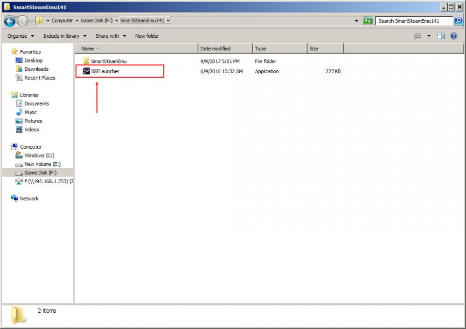
Task: Click the Videos filmstrip icon
Action: point(19,130)
